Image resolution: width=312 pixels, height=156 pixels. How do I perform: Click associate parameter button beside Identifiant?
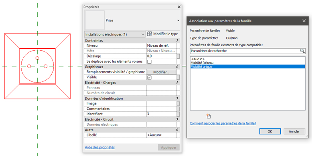pos(178,114)
